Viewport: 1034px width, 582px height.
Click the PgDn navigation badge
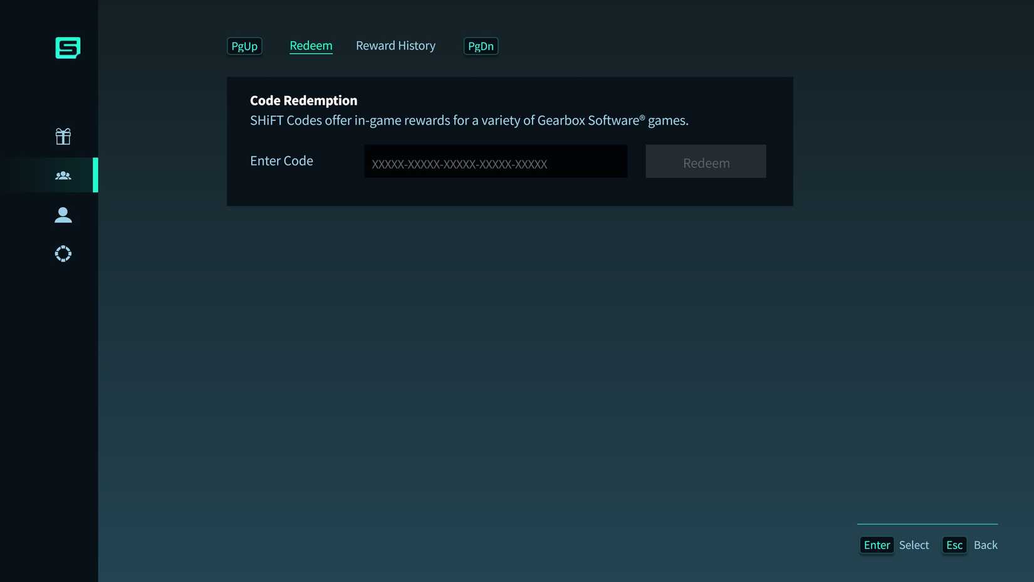pos(480,46)
